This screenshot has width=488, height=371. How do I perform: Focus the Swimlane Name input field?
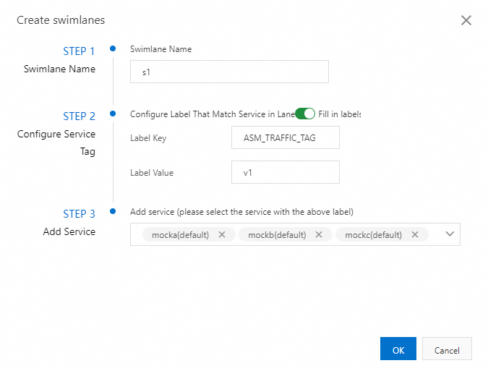click(x=229, y=72)
